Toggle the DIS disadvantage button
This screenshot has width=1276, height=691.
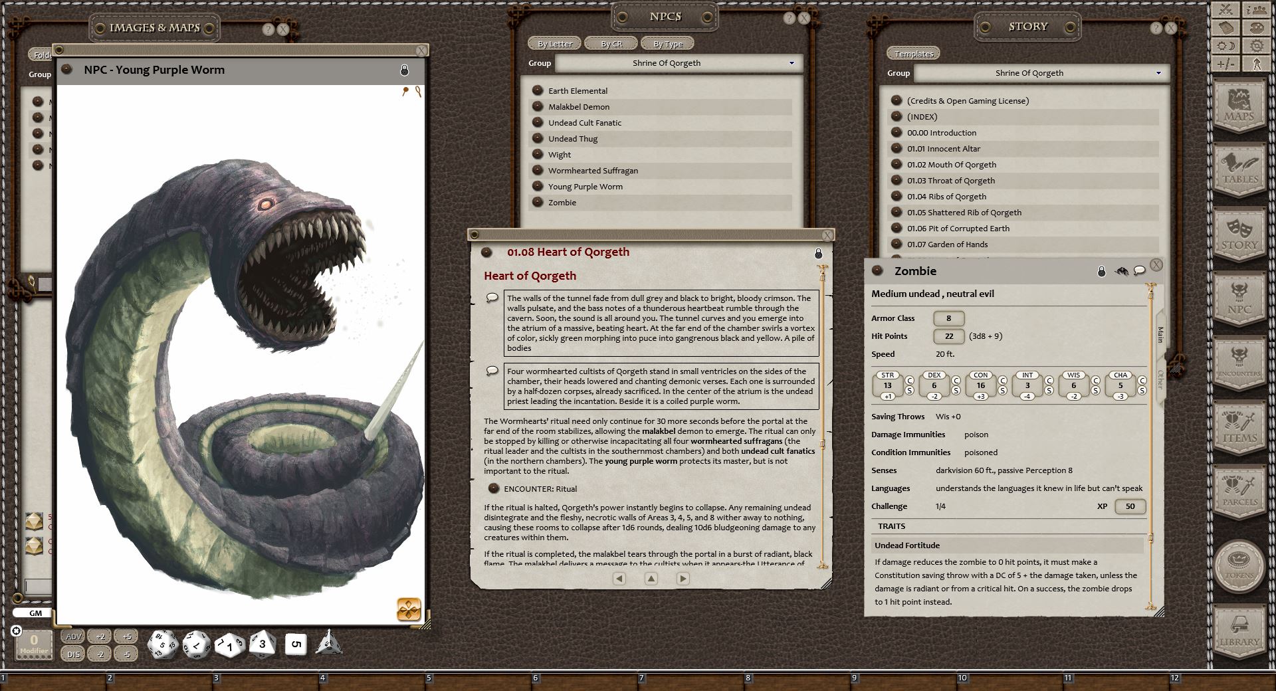tap(72, 654)
